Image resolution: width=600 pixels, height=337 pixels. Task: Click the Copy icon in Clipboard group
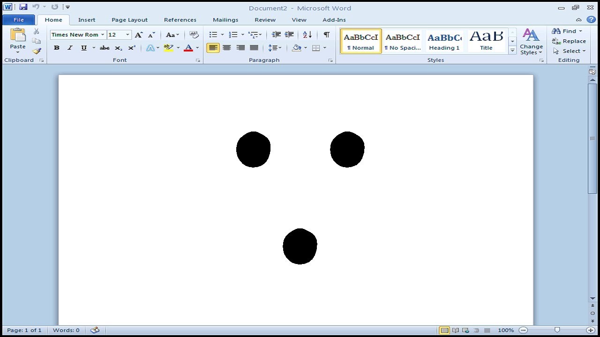click(x=37, y=41)
